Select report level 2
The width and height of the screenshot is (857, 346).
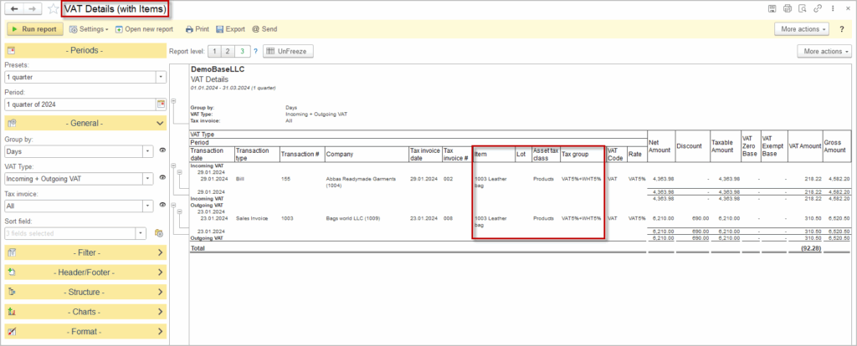click(228, 51)
